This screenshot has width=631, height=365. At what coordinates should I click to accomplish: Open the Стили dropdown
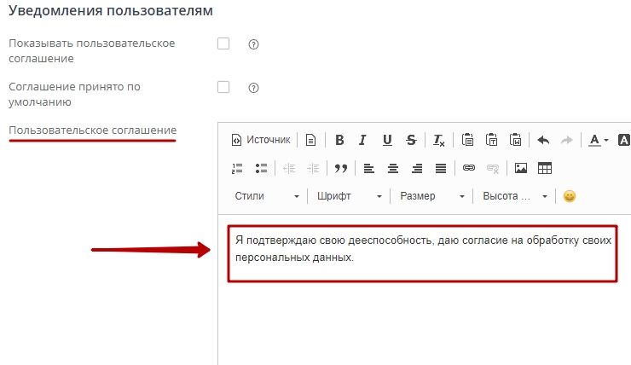point(267,196)
